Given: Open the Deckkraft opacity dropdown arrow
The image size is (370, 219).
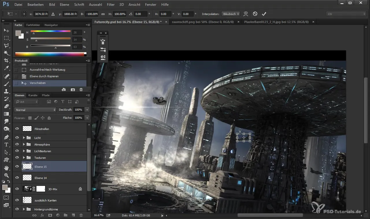Looking at the screenshot, I should pos(87,110).
